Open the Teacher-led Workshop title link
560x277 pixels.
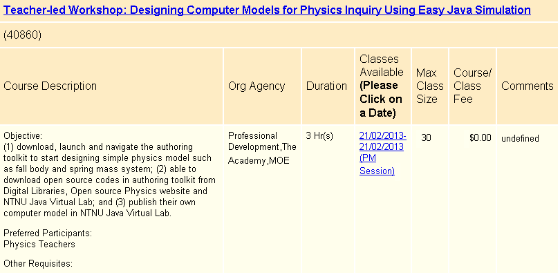[x=267, y=10]
